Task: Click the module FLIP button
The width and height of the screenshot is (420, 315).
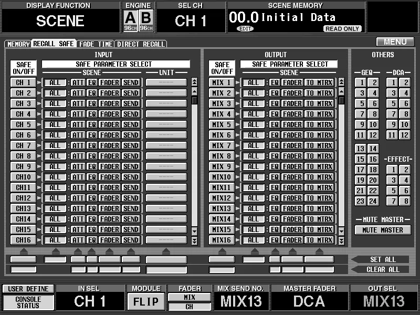Action: click(146, 301)
